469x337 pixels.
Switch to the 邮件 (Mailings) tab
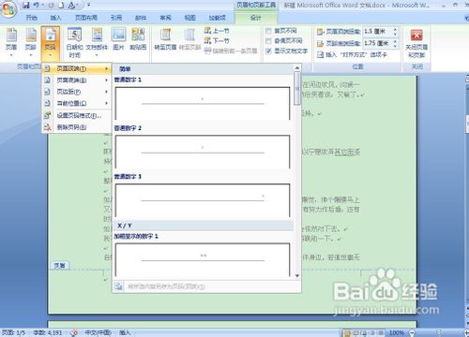coord(141,18)
